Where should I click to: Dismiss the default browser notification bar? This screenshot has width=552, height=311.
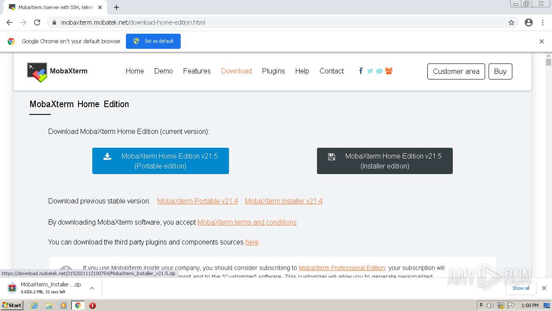pos(542,41)
